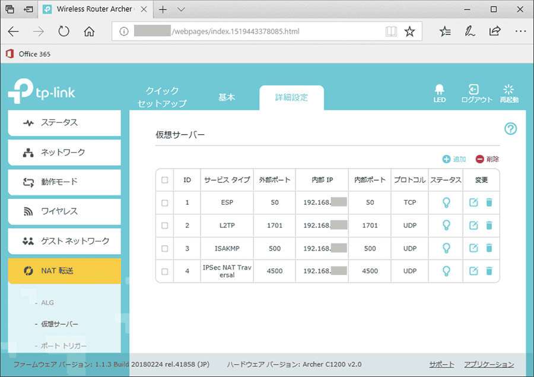The width and height of the screenshot is (534, 377).
Task: Delete the IPSec NAT Traversal entry trash icon
Action: pos(489,271)
